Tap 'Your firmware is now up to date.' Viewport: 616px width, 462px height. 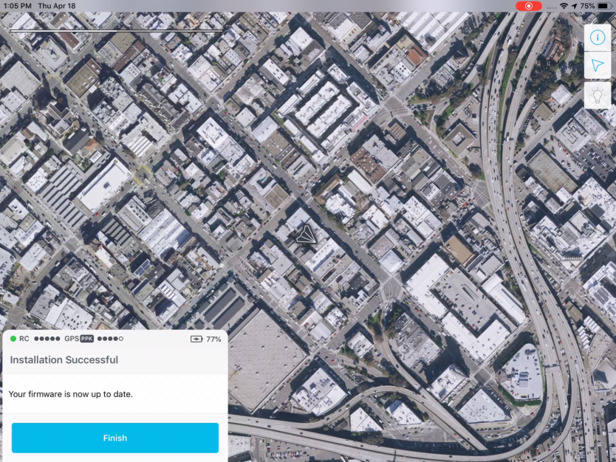coord(71,393)
